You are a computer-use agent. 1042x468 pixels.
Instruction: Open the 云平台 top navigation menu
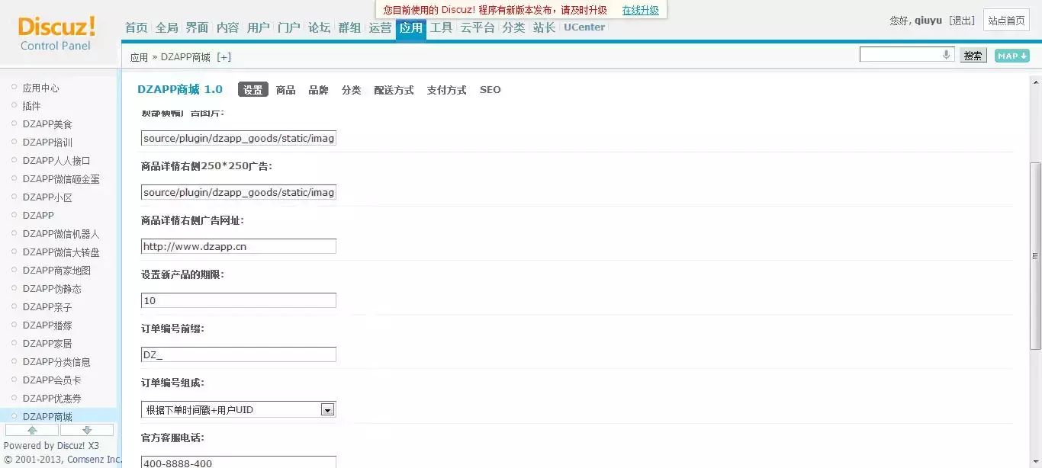(478, 27)
